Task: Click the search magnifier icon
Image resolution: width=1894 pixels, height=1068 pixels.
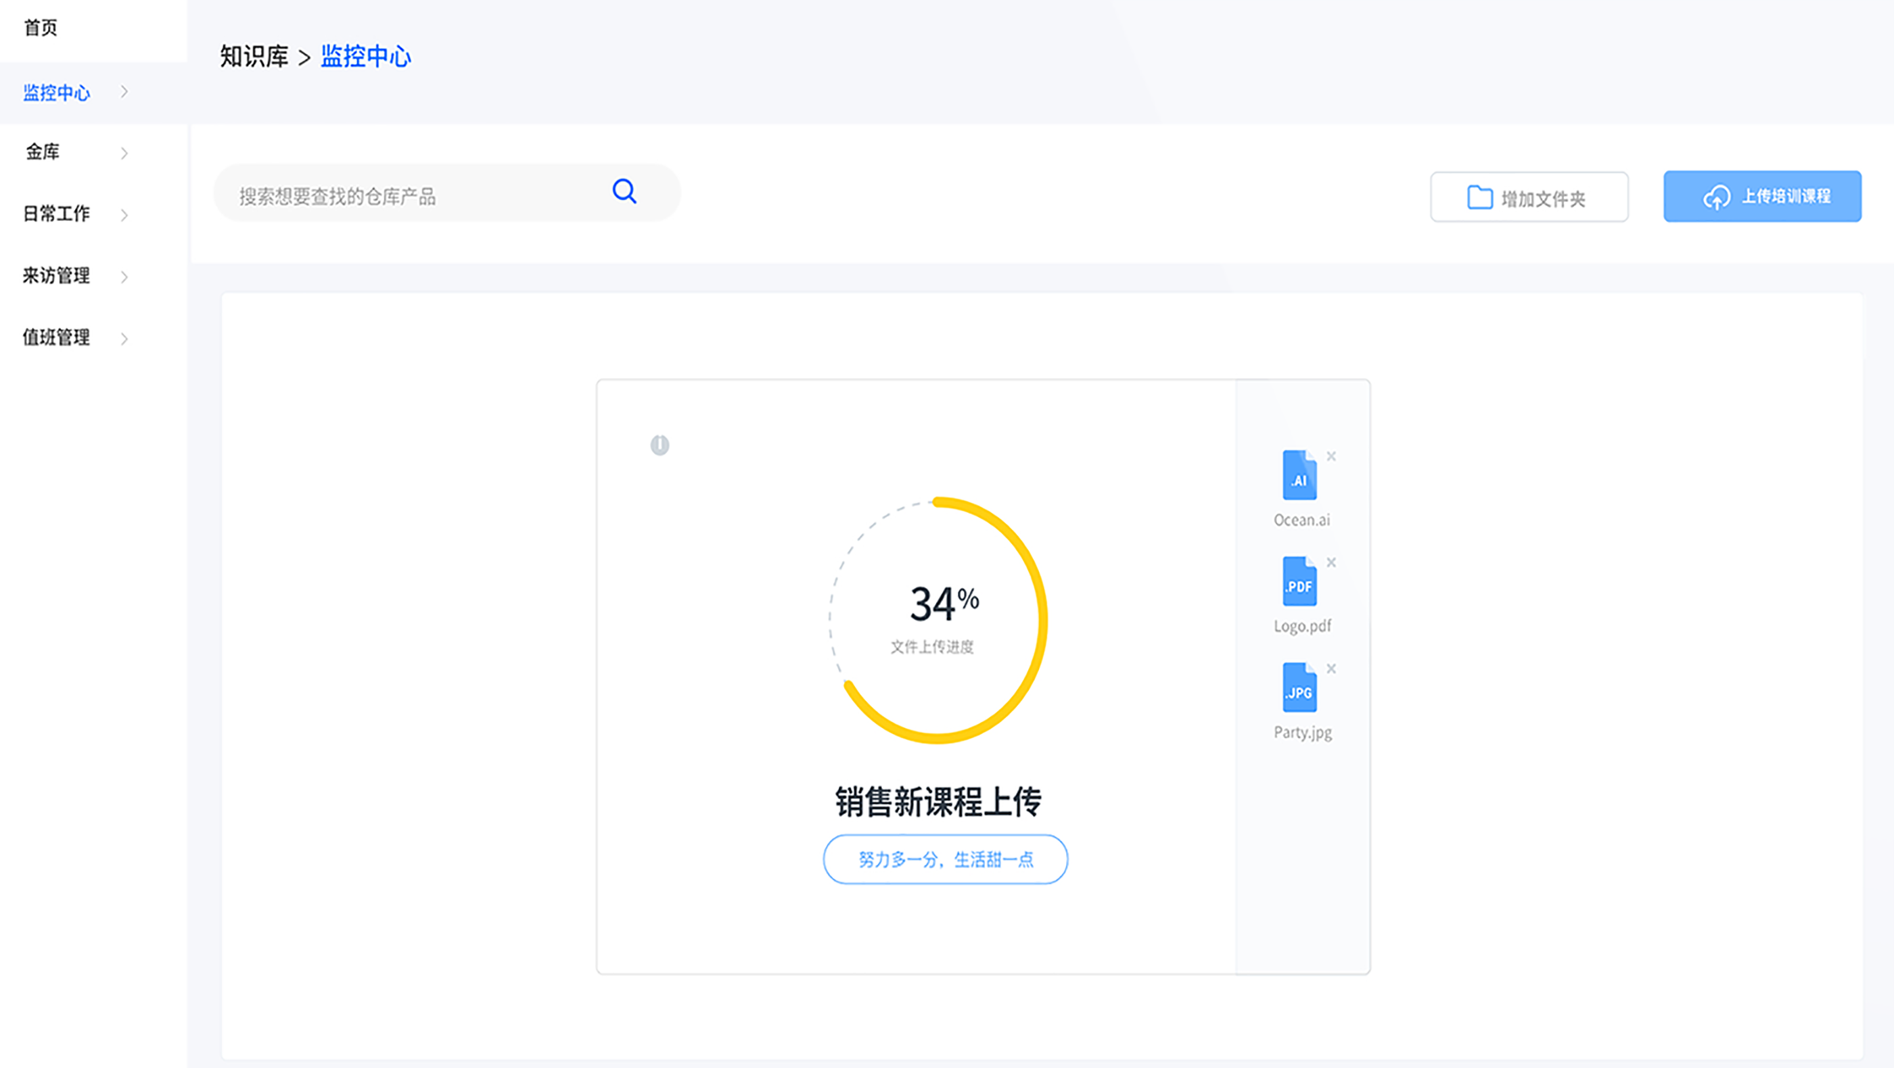Action: click(624, 192)
